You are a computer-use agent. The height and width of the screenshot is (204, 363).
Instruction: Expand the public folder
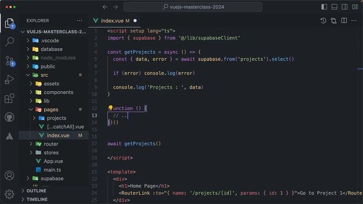pyautogui.click(x=54, y=66)
